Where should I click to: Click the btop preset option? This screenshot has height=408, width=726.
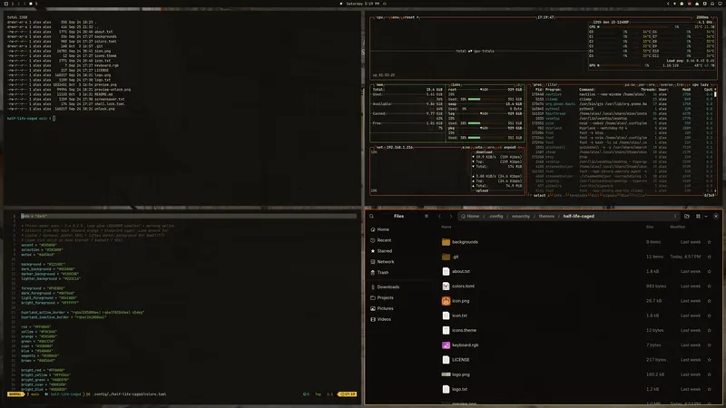pyautogui.click(x=410, y=17)
